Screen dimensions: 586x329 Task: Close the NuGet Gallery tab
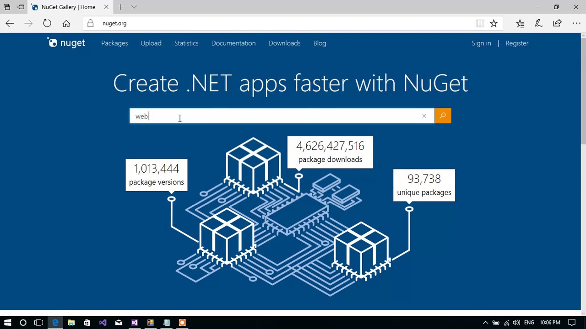[x=106, y=7]
